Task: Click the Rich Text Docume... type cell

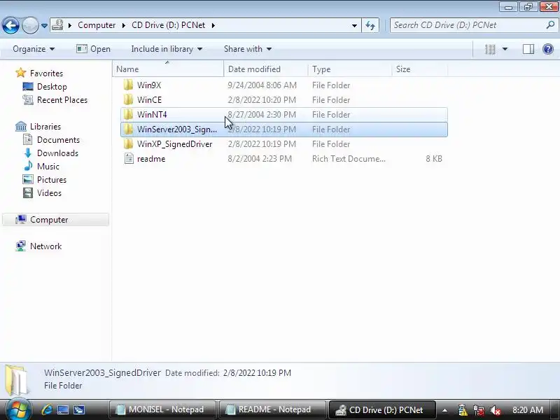Action: [x=349, y=159]
